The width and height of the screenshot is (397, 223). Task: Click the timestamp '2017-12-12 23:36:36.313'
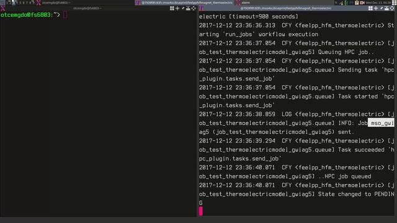(237, 25)
